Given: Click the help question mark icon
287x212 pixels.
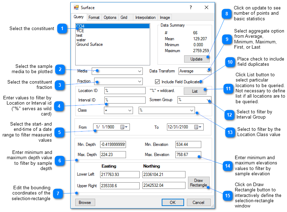Looking at the screenshot, I should [191, 7].
